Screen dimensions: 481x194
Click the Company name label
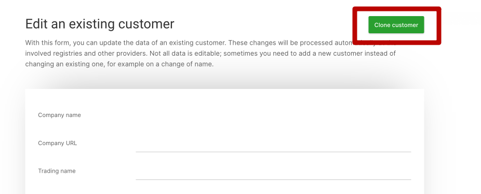[60, 115]
